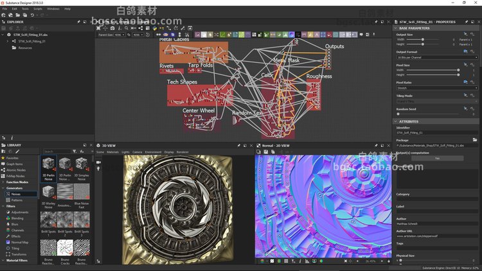Pin the Explorer panel
Screen dimensions: 482x271
78,22
